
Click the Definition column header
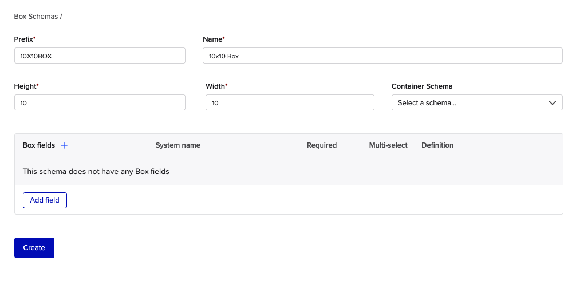pyautogui.click(x=437, y=145)
